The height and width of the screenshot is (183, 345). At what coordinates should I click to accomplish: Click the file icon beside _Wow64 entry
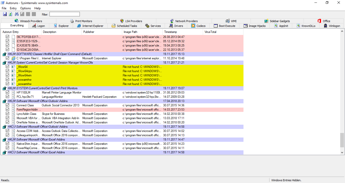[x=13, y=67]
